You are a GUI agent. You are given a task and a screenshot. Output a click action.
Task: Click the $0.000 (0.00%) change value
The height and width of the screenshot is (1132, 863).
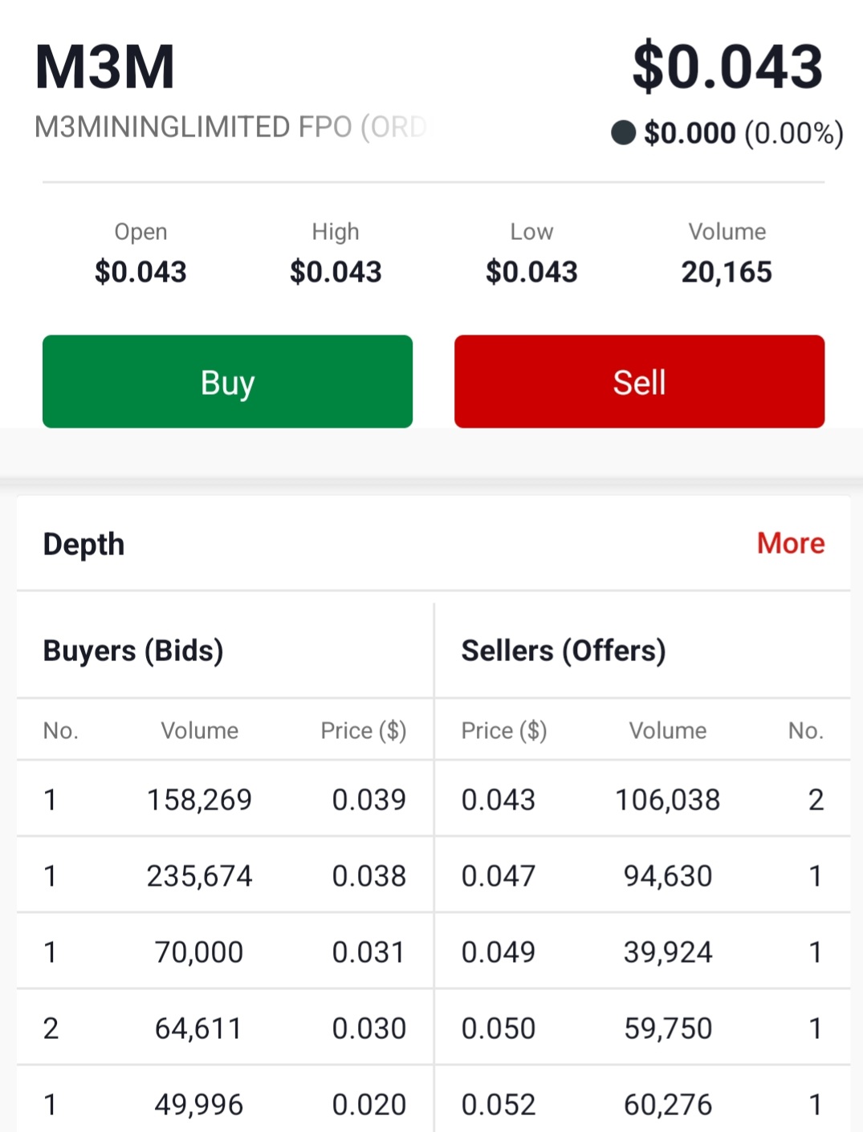[743, 133]
